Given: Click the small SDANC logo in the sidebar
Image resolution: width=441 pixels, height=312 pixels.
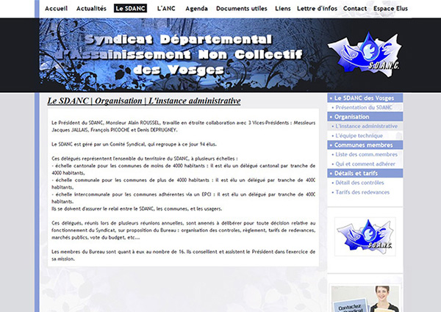Looking at the screenshot, I should point(365,236).
